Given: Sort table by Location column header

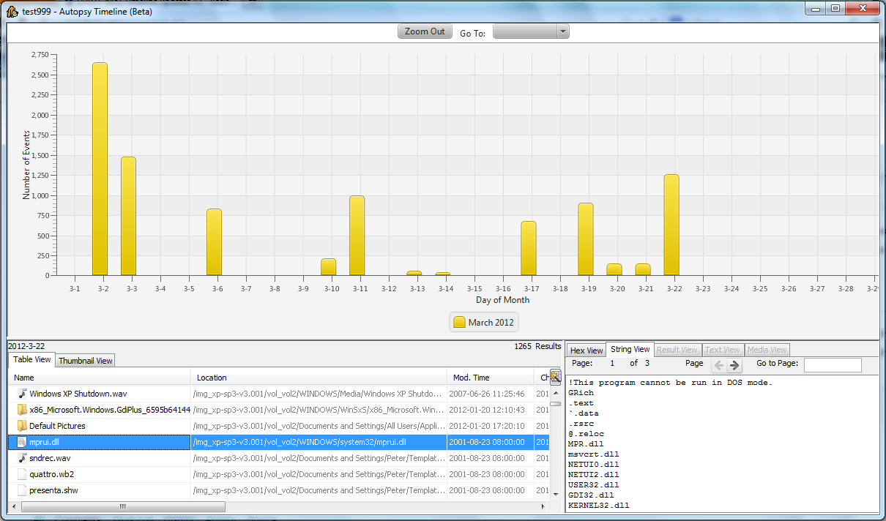Looking at the screenshot, I should 319,378.
